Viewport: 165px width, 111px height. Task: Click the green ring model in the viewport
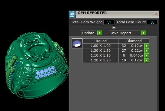(x=37, y=65)
